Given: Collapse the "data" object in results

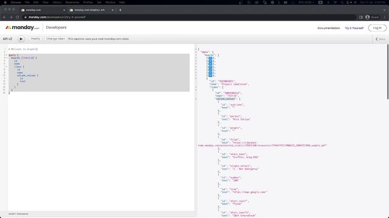Looking at the screenshot, I should (196, 52).
